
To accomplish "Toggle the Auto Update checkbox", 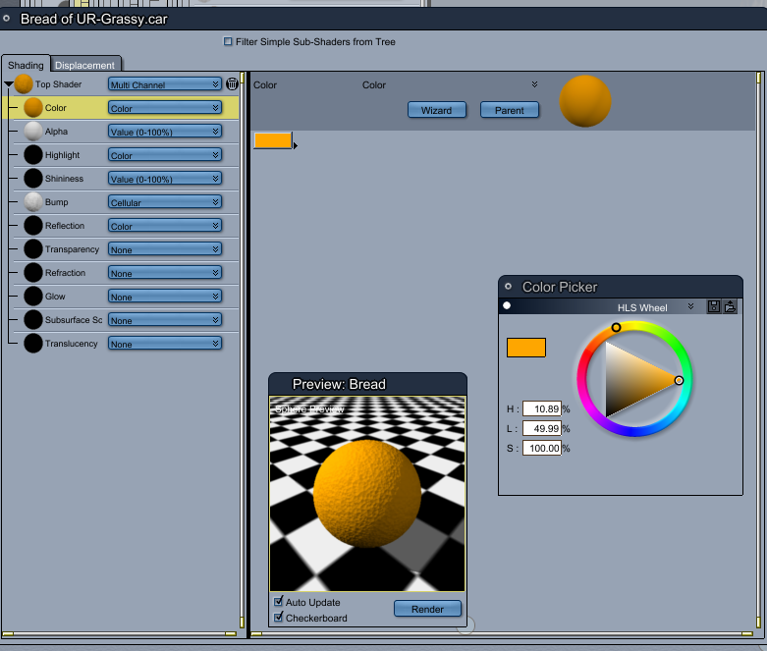I will tap(278, 601).
